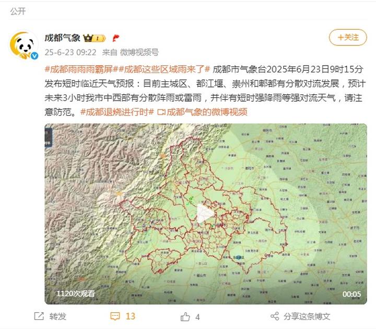
Task: Click the 微博视频号 source link
Action: pos(139,53)
